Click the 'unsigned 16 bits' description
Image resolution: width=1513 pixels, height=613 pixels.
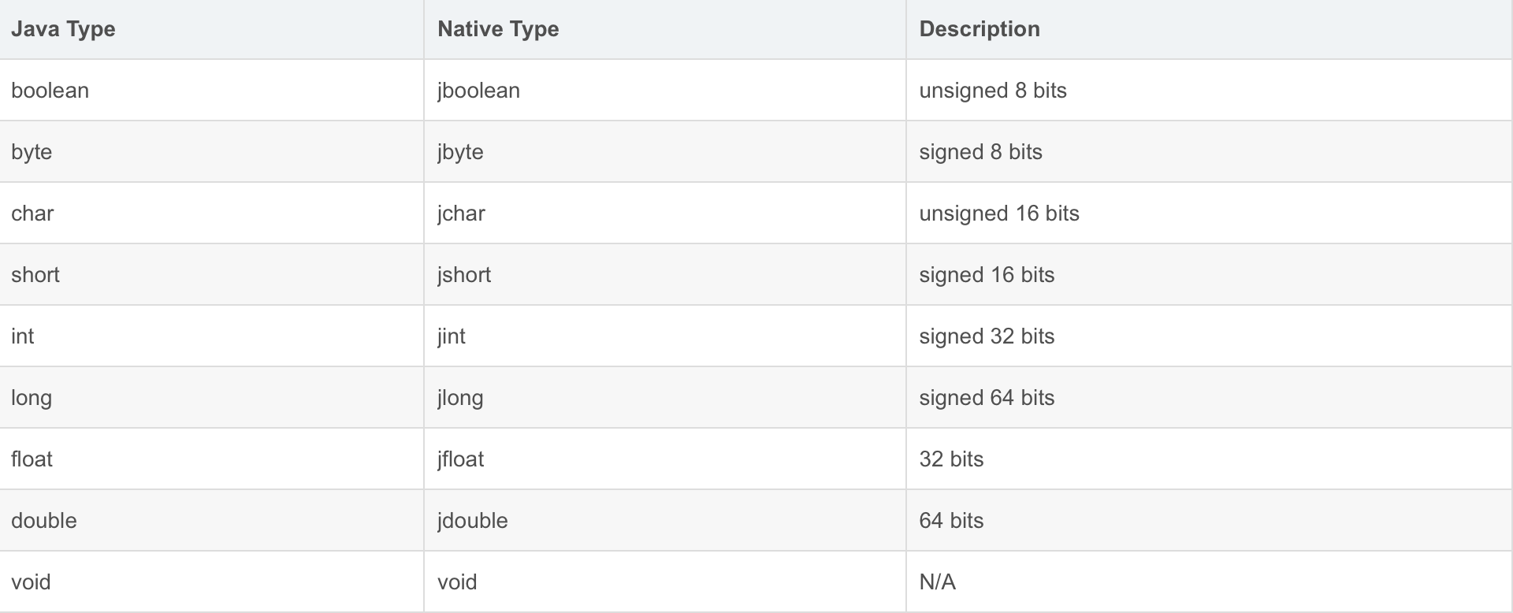(998, 214)
